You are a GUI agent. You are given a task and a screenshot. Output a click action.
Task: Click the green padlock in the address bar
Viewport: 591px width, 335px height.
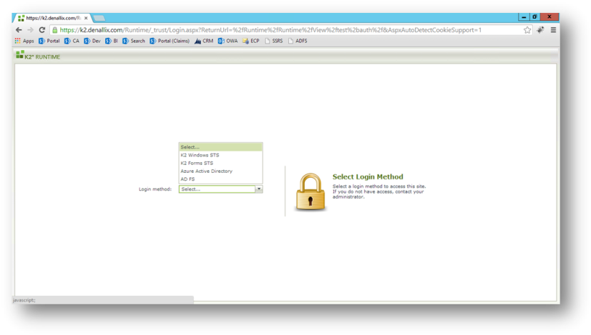55,30
